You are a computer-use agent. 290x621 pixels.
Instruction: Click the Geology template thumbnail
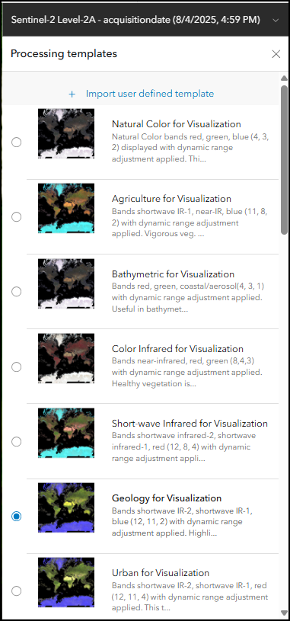click(66, 507)
